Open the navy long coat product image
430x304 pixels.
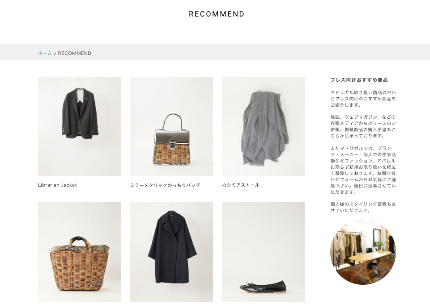(x=171, y=252)
